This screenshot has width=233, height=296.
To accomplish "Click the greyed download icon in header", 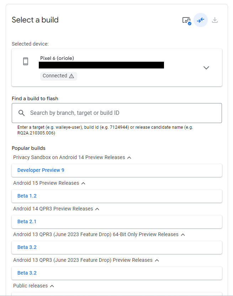I will [x=215, y=20].
